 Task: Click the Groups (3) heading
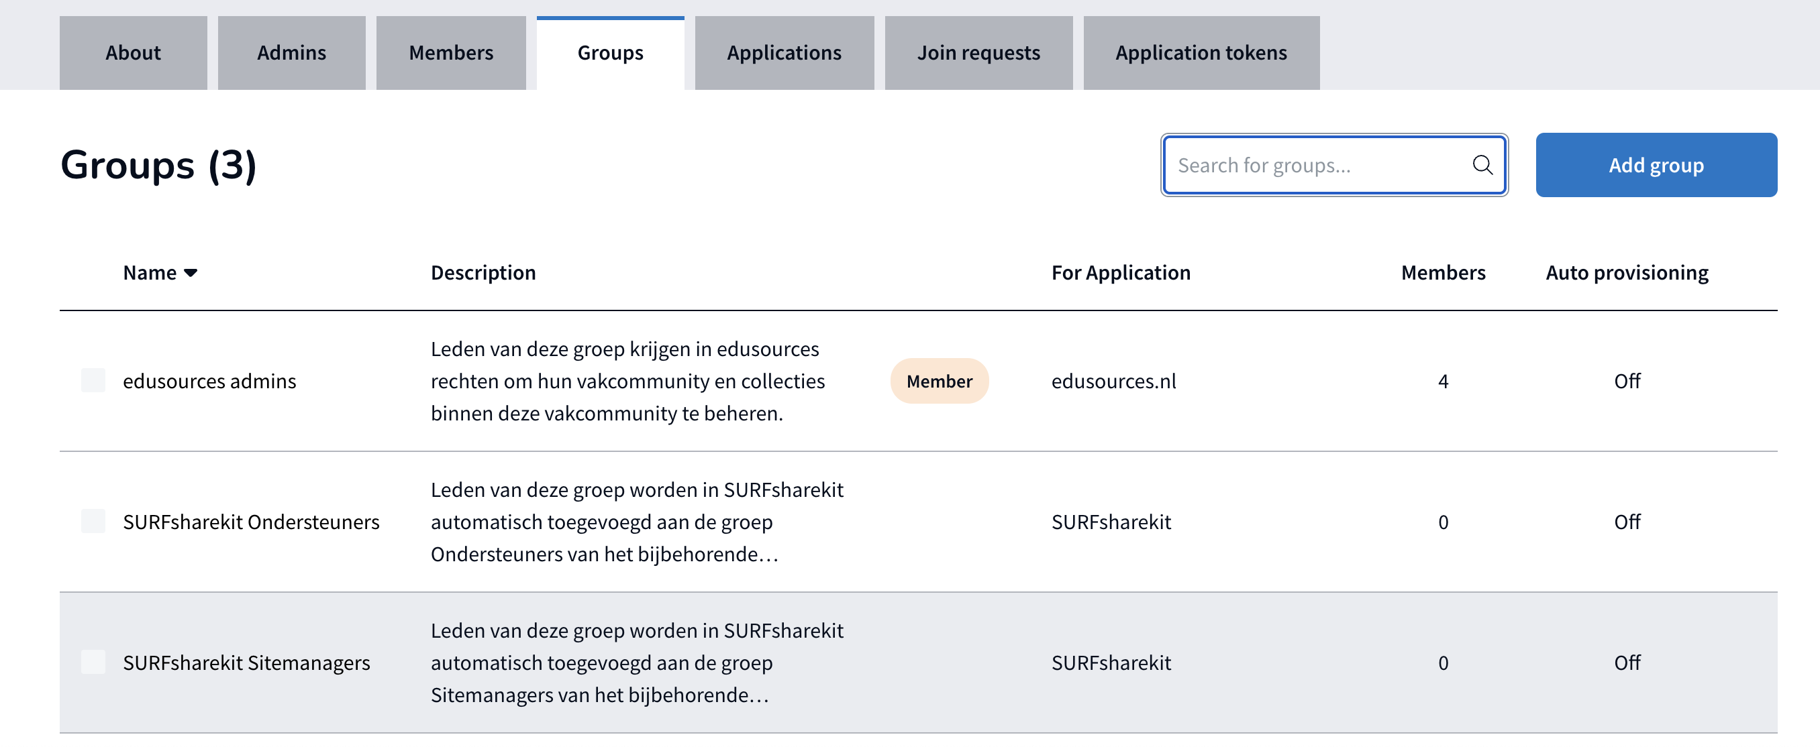(x=158, y=165)
